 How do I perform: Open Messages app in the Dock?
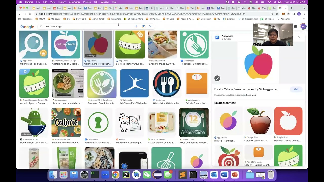click(168, 175)
